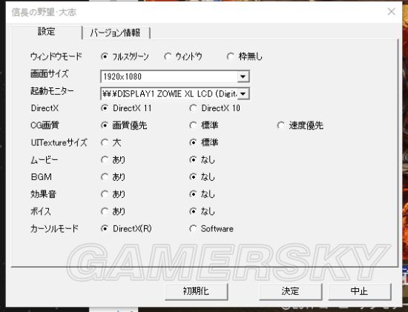This screenshot has height=312, width=408.
Task: Click the カーソルモード label
Action: click(54, 229)
